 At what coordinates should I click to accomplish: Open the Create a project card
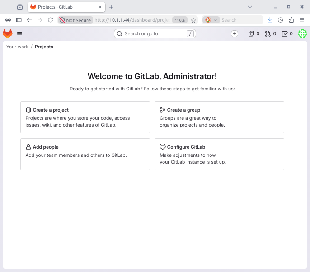pos(85,117)
